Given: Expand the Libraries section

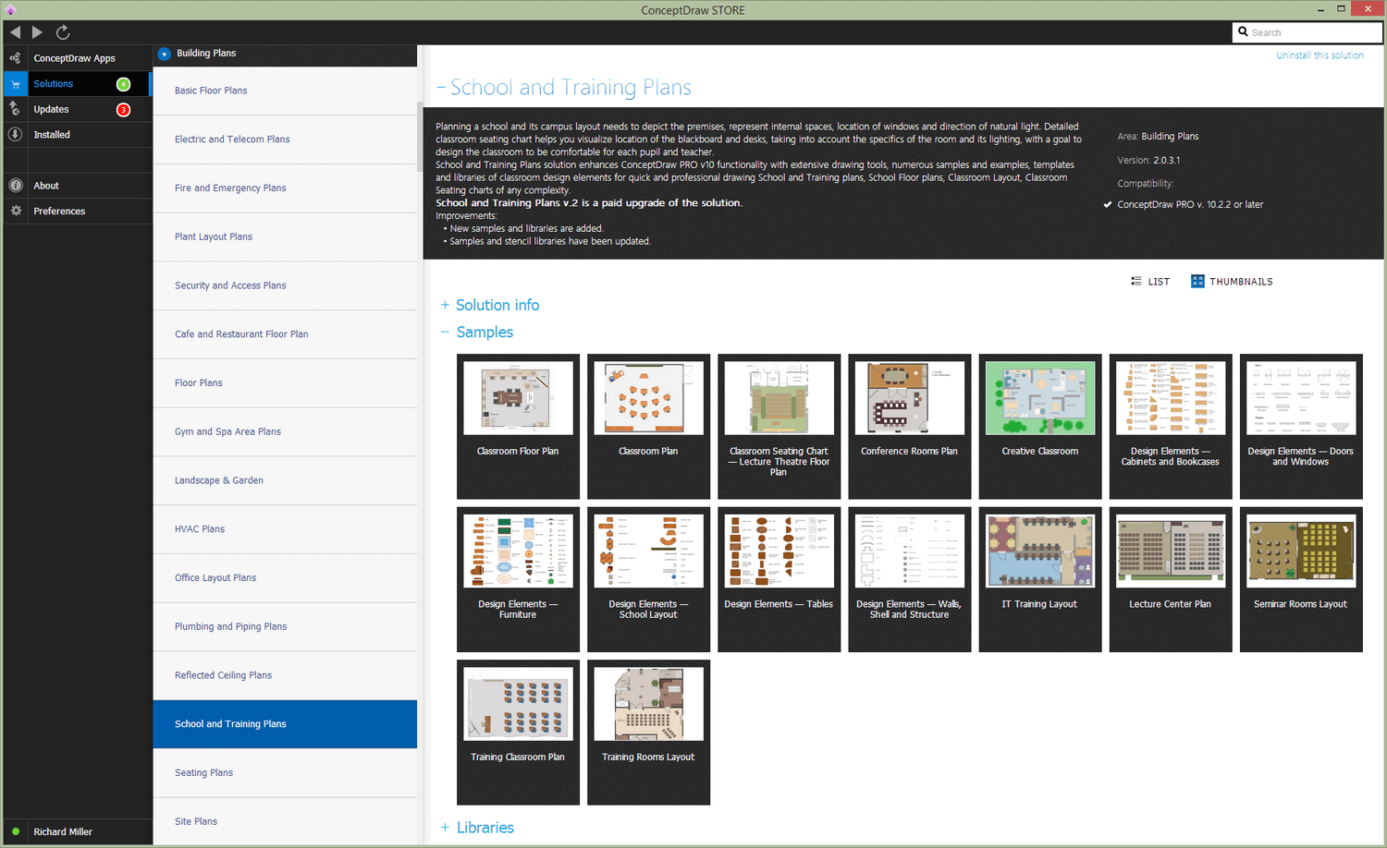Looking at the screenshot, I should pos(445,828).
